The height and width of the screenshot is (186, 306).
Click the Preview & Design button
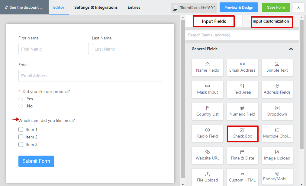pos(239,8)
